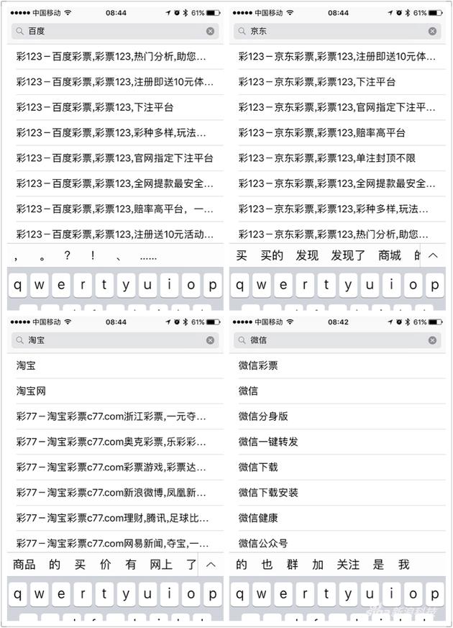Select the 百度 suggestion ending in 下注平台 without 官网

point(115,107)
